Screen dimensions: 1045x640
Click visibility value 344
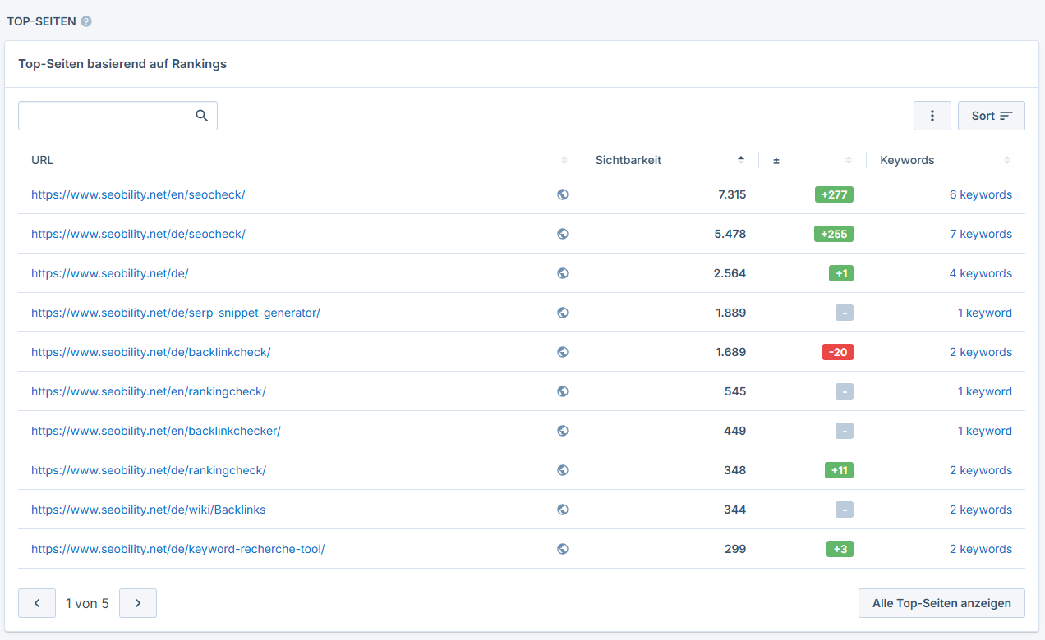(735, 510)
